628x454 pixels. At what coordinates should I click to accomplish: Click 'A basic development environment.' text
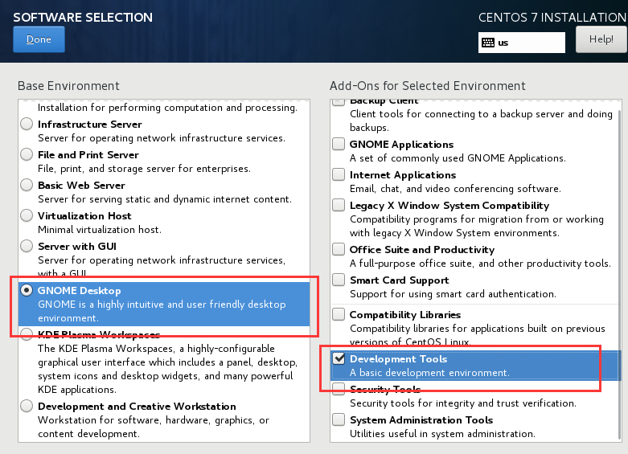(429, 372)
